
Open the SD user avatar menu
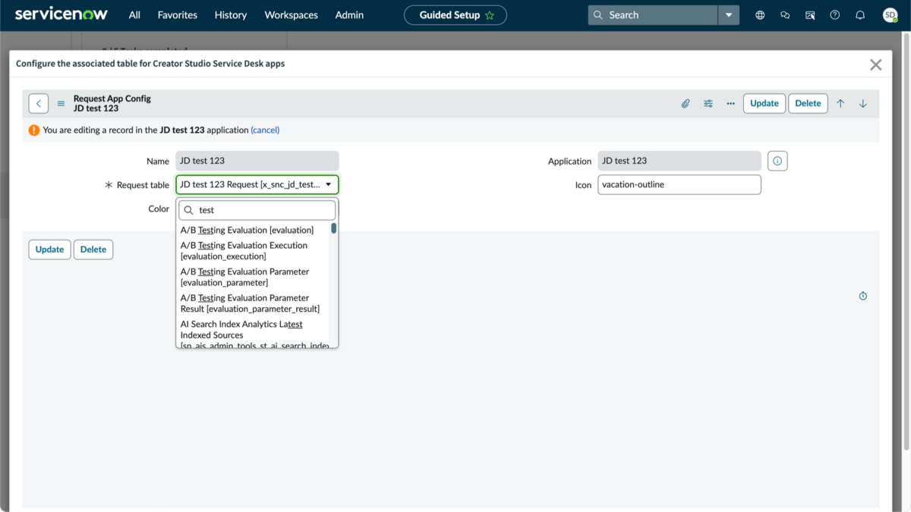tap(890, 15)
